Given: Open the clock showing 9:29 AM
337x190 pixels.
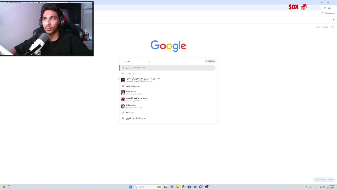Looking at the screenshot, I should 331,187.
